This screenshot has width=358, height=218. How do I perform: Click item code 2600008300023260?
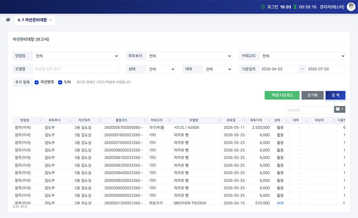[x=124, y=165]
